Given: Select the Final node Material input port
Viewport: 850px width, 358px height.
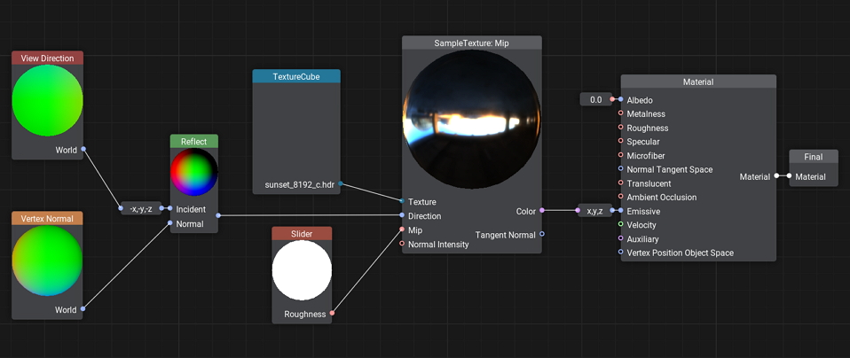Looking at the screenshot, I should [790, 176].
